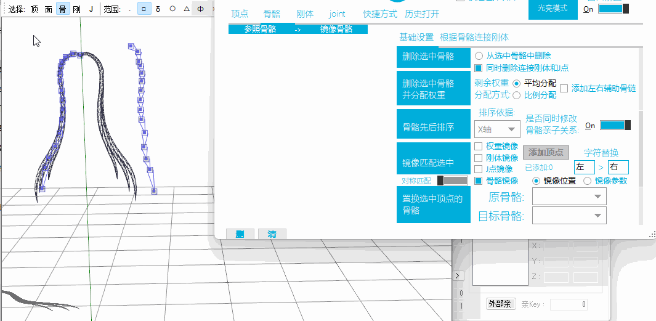Select rigid body (刚) selection mode
This screenshot has height=321, width=656.
(x=76, y=9)
